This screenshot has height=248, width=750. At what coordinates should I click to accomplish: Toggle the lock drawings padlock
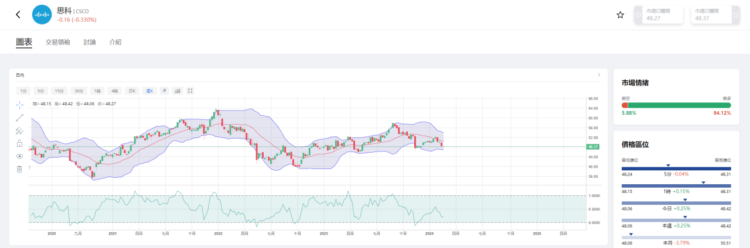tap(19, 143)
